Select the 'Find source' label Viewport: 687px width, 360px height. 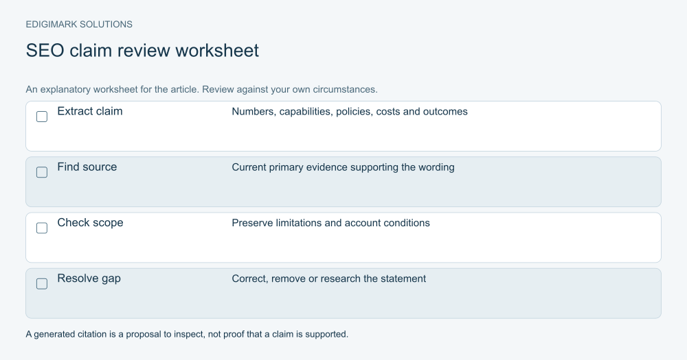[87, 167]
